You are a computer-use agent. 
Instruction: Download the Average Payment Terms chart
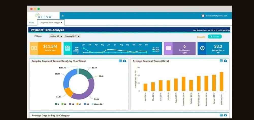(x=225, y=61)
